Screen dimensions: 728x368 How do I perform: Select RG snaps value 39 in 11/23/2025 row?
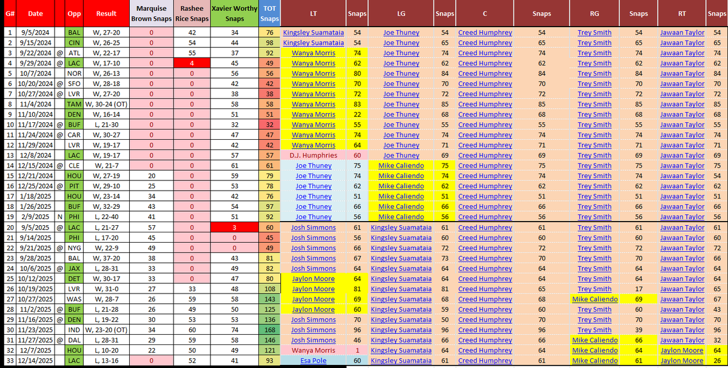pos(638,330)
